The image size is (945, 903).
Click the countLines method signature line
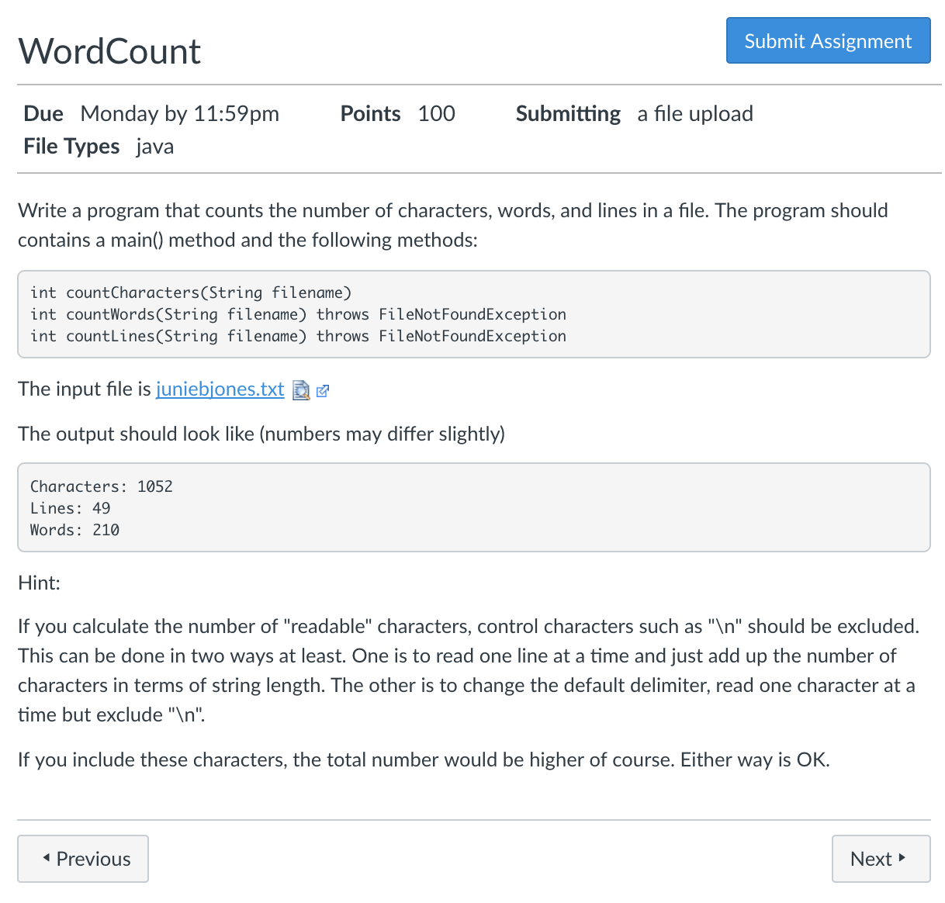(298, 336)
